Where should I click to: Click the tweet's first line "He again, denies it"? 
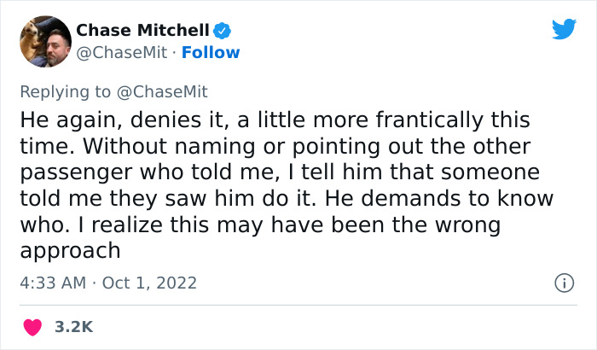pos(111,119)
